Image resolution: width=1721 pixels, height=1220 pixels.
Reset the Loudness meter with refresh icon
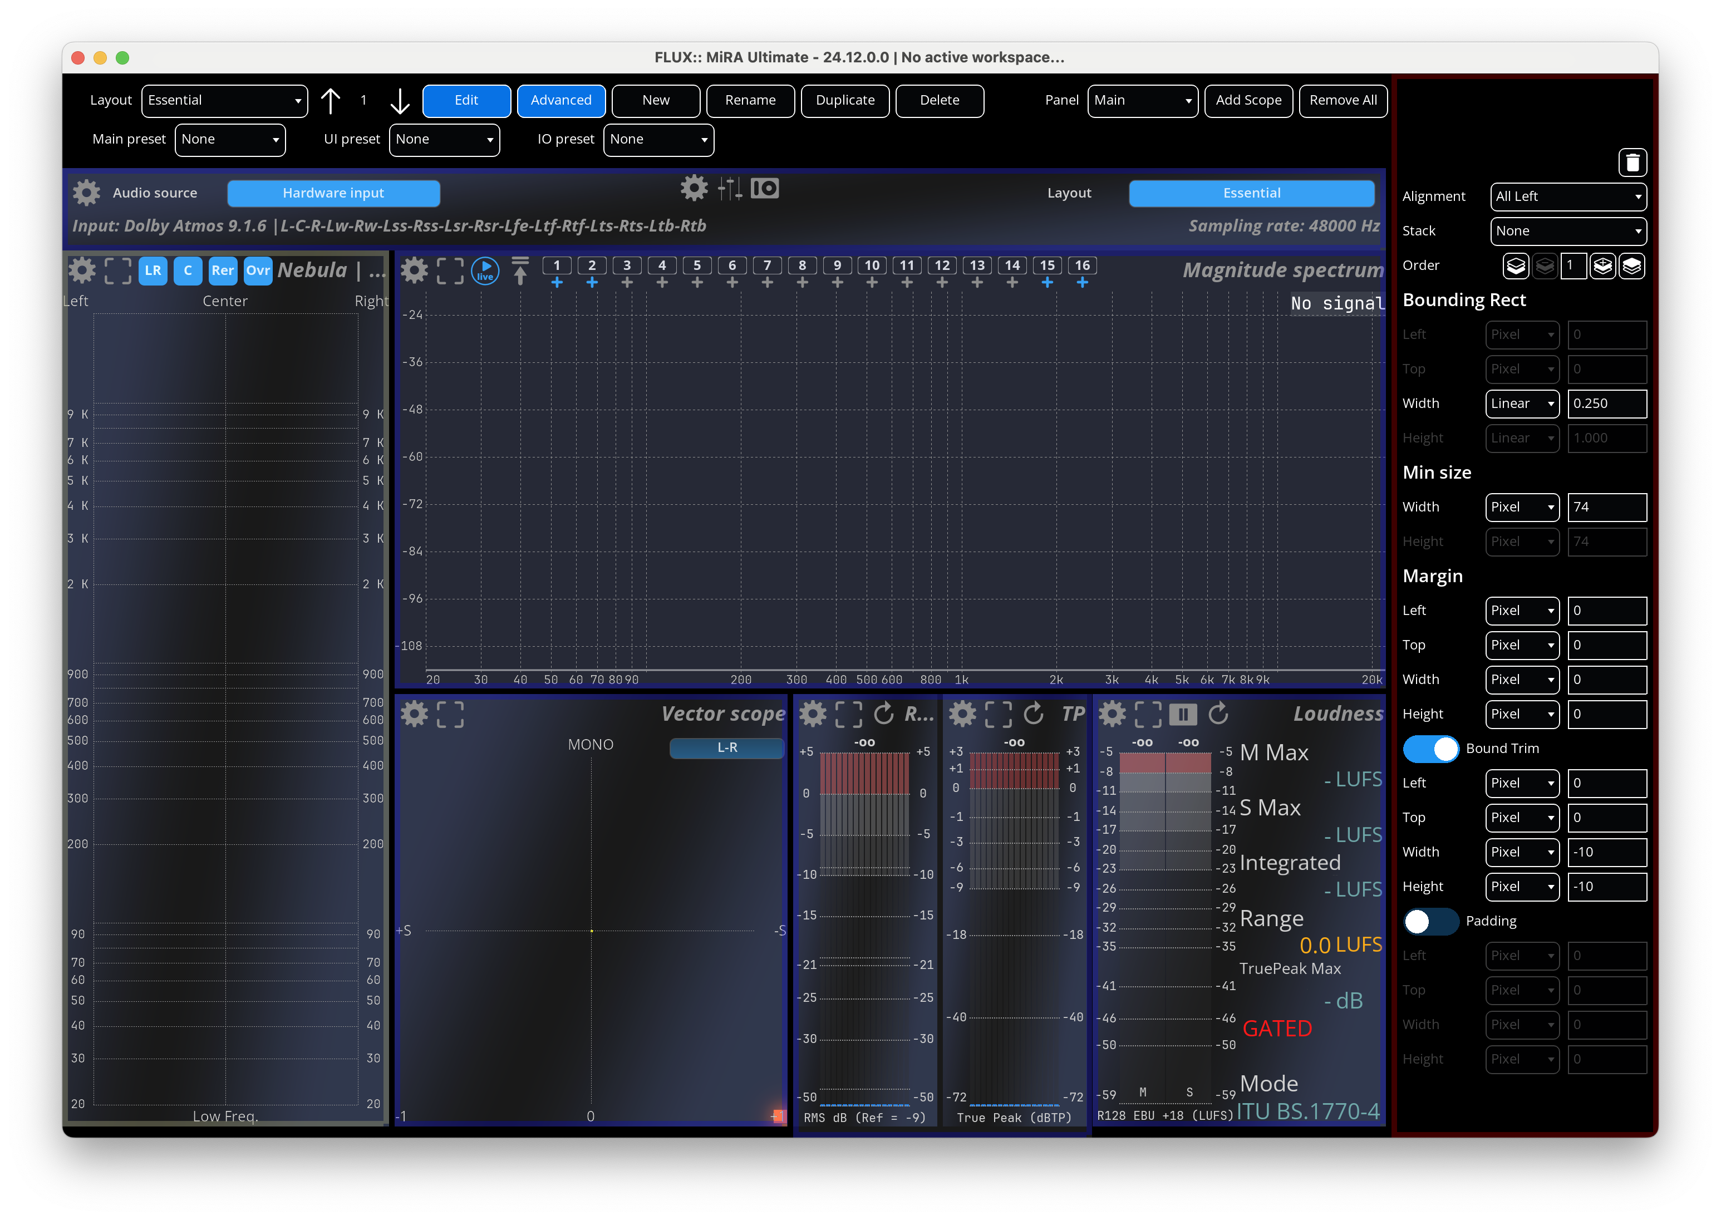[1218, 714]
